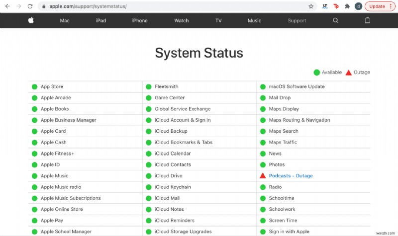Select the iCloud Mail row text
This screenshot has height=236, width=398.
coord(167,198)
